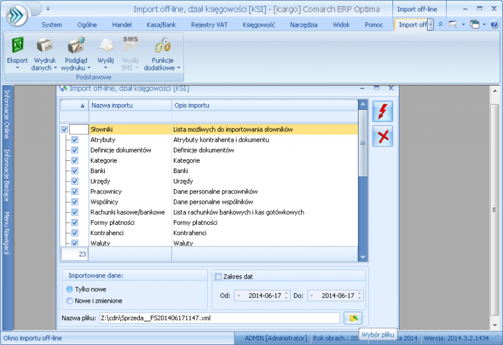Enable the Zakres dat checkbox
503x345 pixels.
[x=219, y=277]
